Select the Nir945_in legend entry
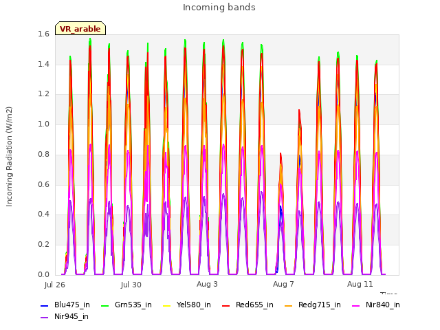The width and height of the screenshot is (440, 330). pos(65,316)
